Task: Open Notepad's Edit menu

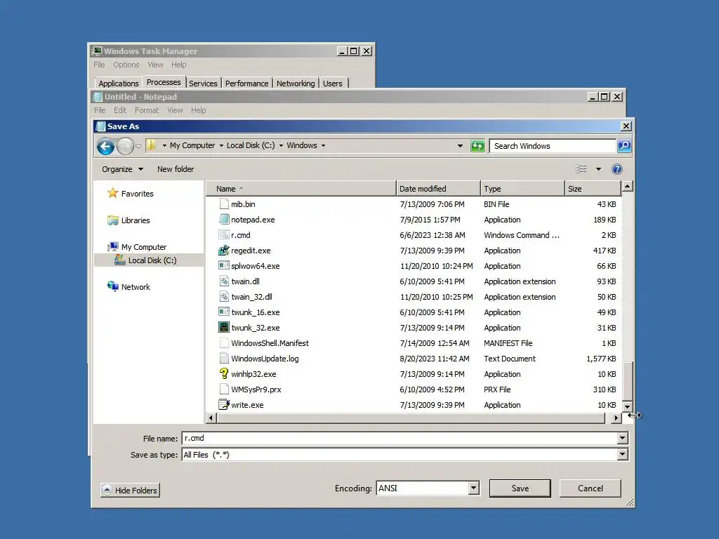Action: [x=120, y=110]
